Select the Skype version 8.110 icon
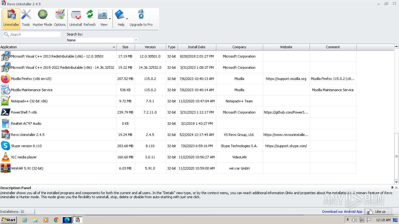This screenshot has height=224, width=399. (x=5, y=146)
